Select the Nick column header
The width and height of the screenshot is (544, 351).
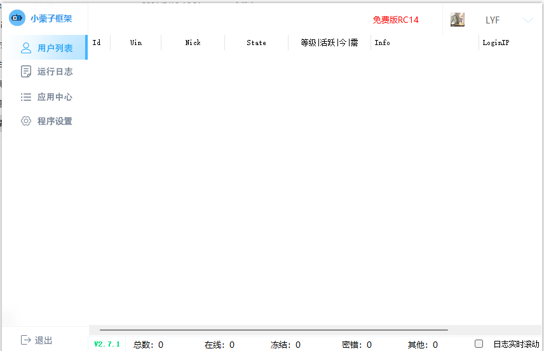tap(193, 43)
